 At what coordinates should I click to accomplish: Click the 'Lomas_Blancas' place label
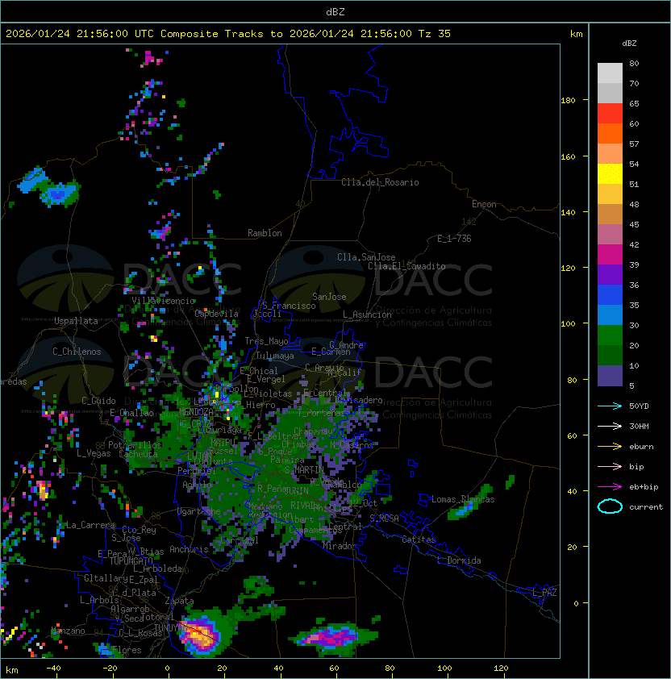tap(463, 499)
